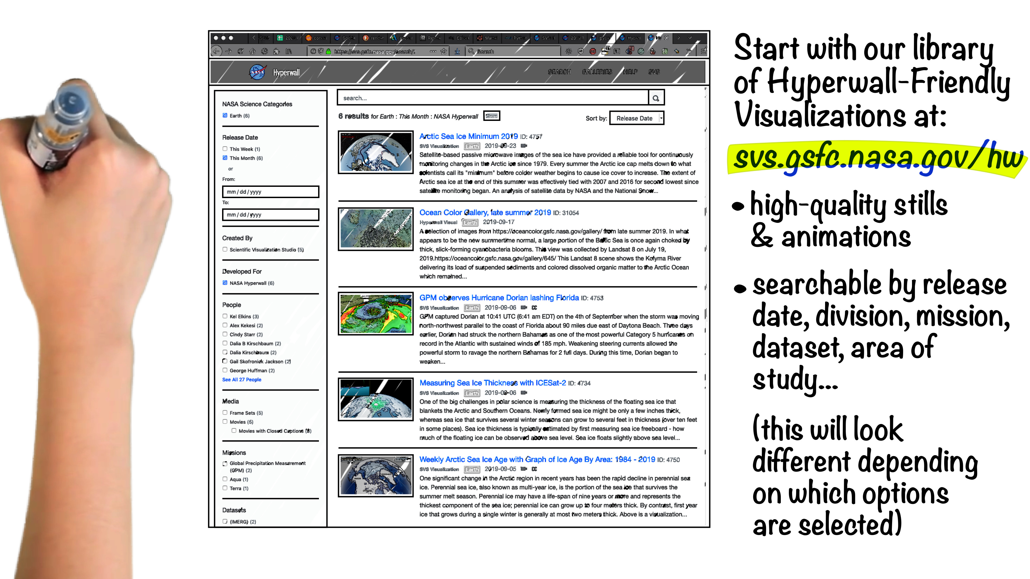
Task: Click the NASA meatball logo
Action: 257,72
